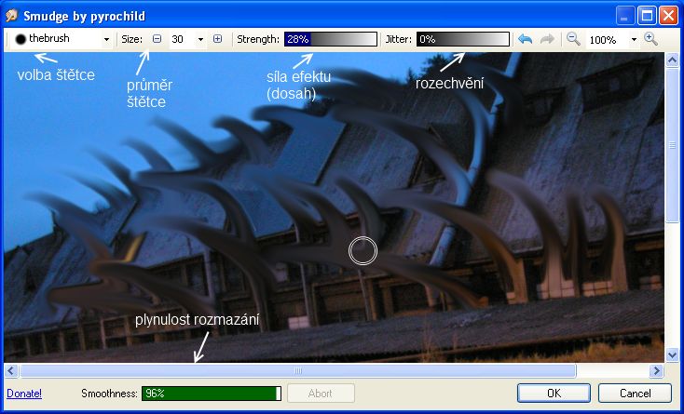Screen dimensions: 684x414
Task: Open the Donate! link
Action: point(24,394)
